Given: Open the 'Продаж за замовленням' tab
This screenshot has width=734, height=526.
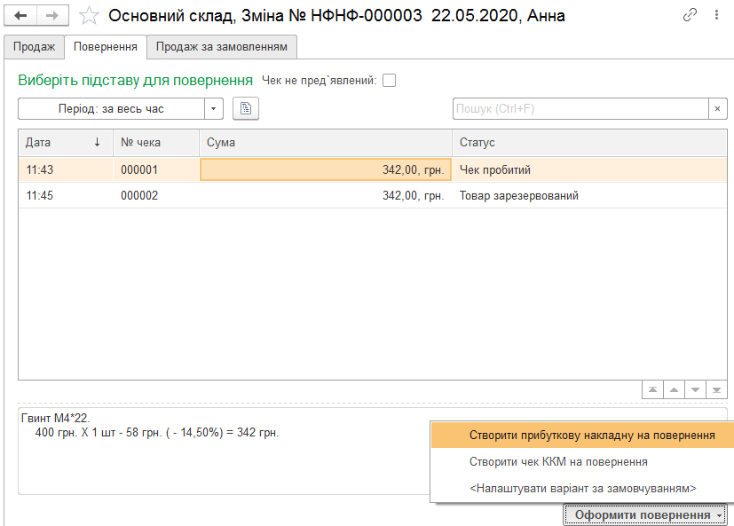Looking at the screenshot, I should 221,47.
